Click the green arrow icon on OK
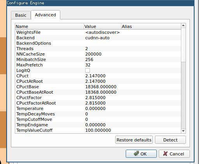The height and width of the screenshot is (164, 200). [136, 154]
